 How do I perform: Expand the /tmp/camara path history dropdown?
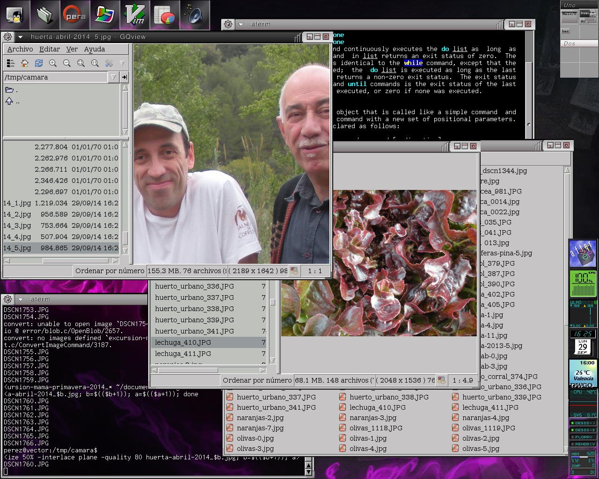click(x=113, y=77)
